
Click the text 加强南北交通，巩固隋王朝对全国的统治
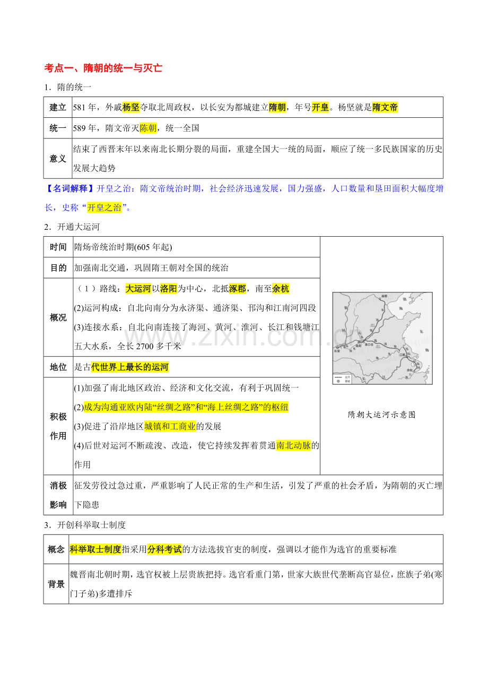(151, 267)
